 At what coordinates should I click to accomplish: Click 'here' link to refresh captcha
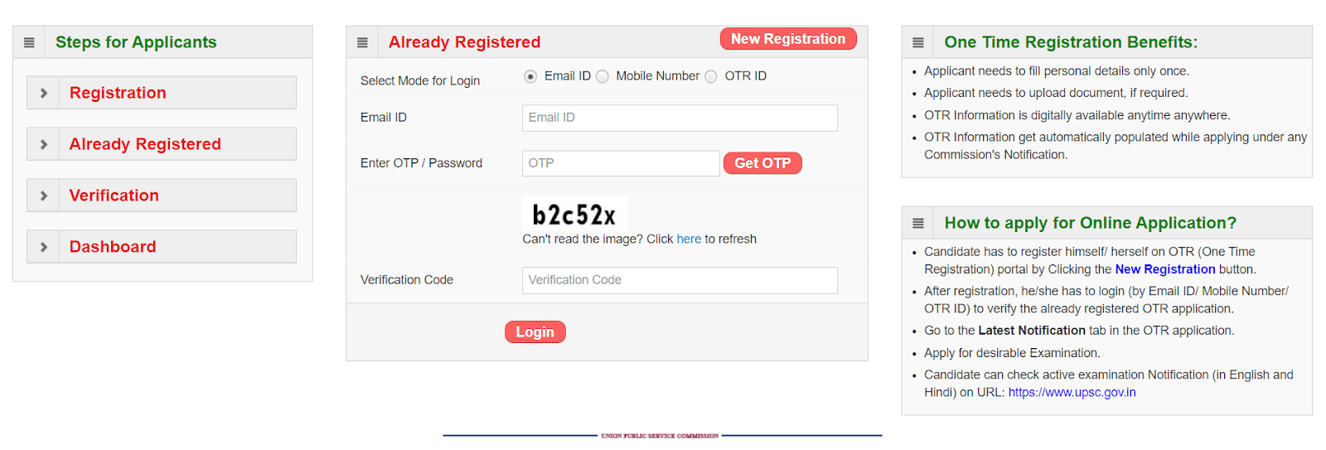point(689,239)
